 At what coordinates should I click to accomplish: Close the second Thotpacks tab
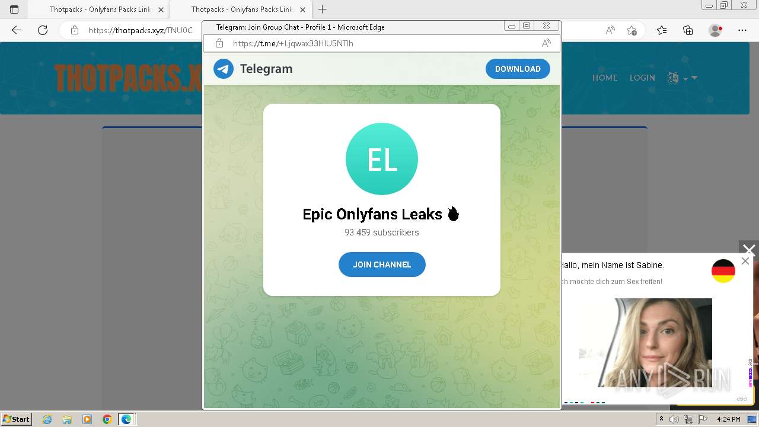click(x=302, y=9)
